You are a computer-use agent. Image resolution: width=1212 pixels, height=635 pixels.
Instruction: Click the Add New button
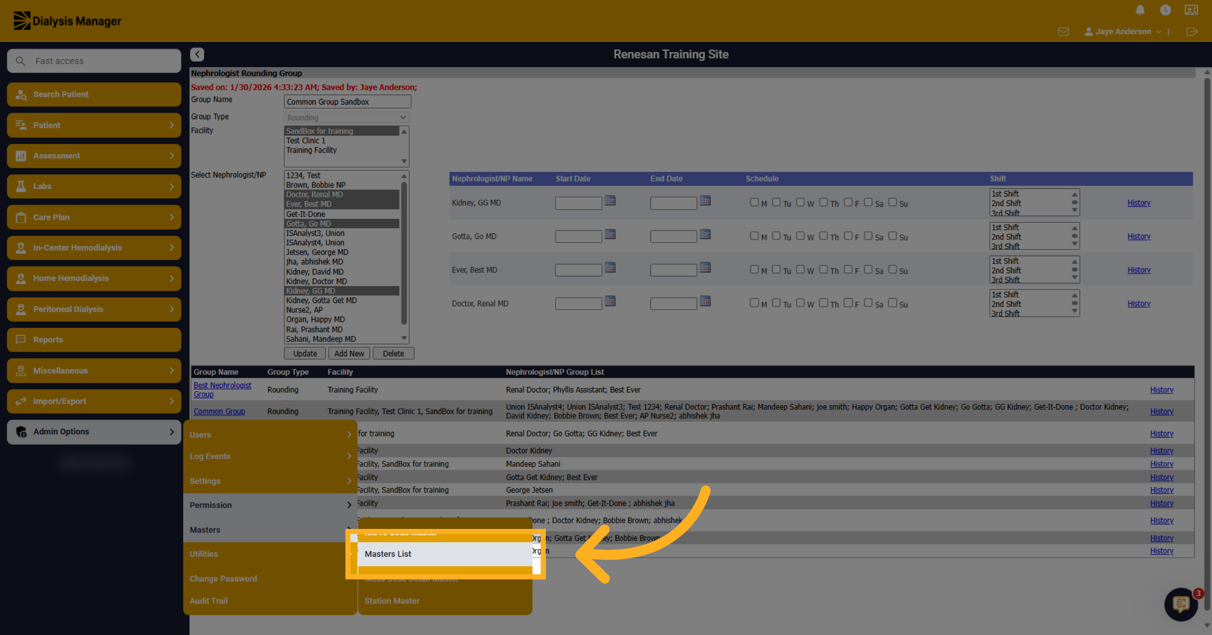tap(349, 353)
